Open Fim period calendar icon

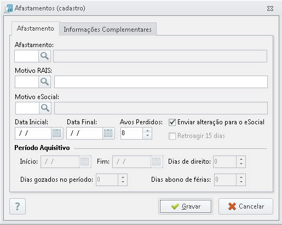[157, 161]
